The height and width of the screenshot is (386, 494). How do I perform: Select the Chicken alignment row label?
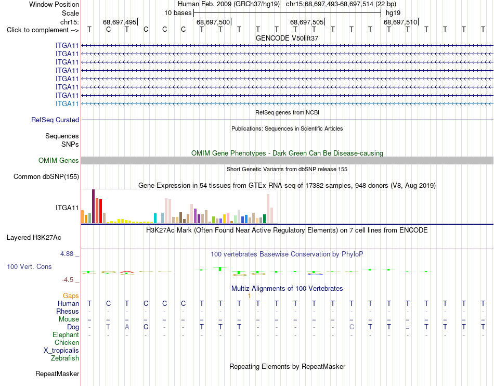[x=67, y=342]
